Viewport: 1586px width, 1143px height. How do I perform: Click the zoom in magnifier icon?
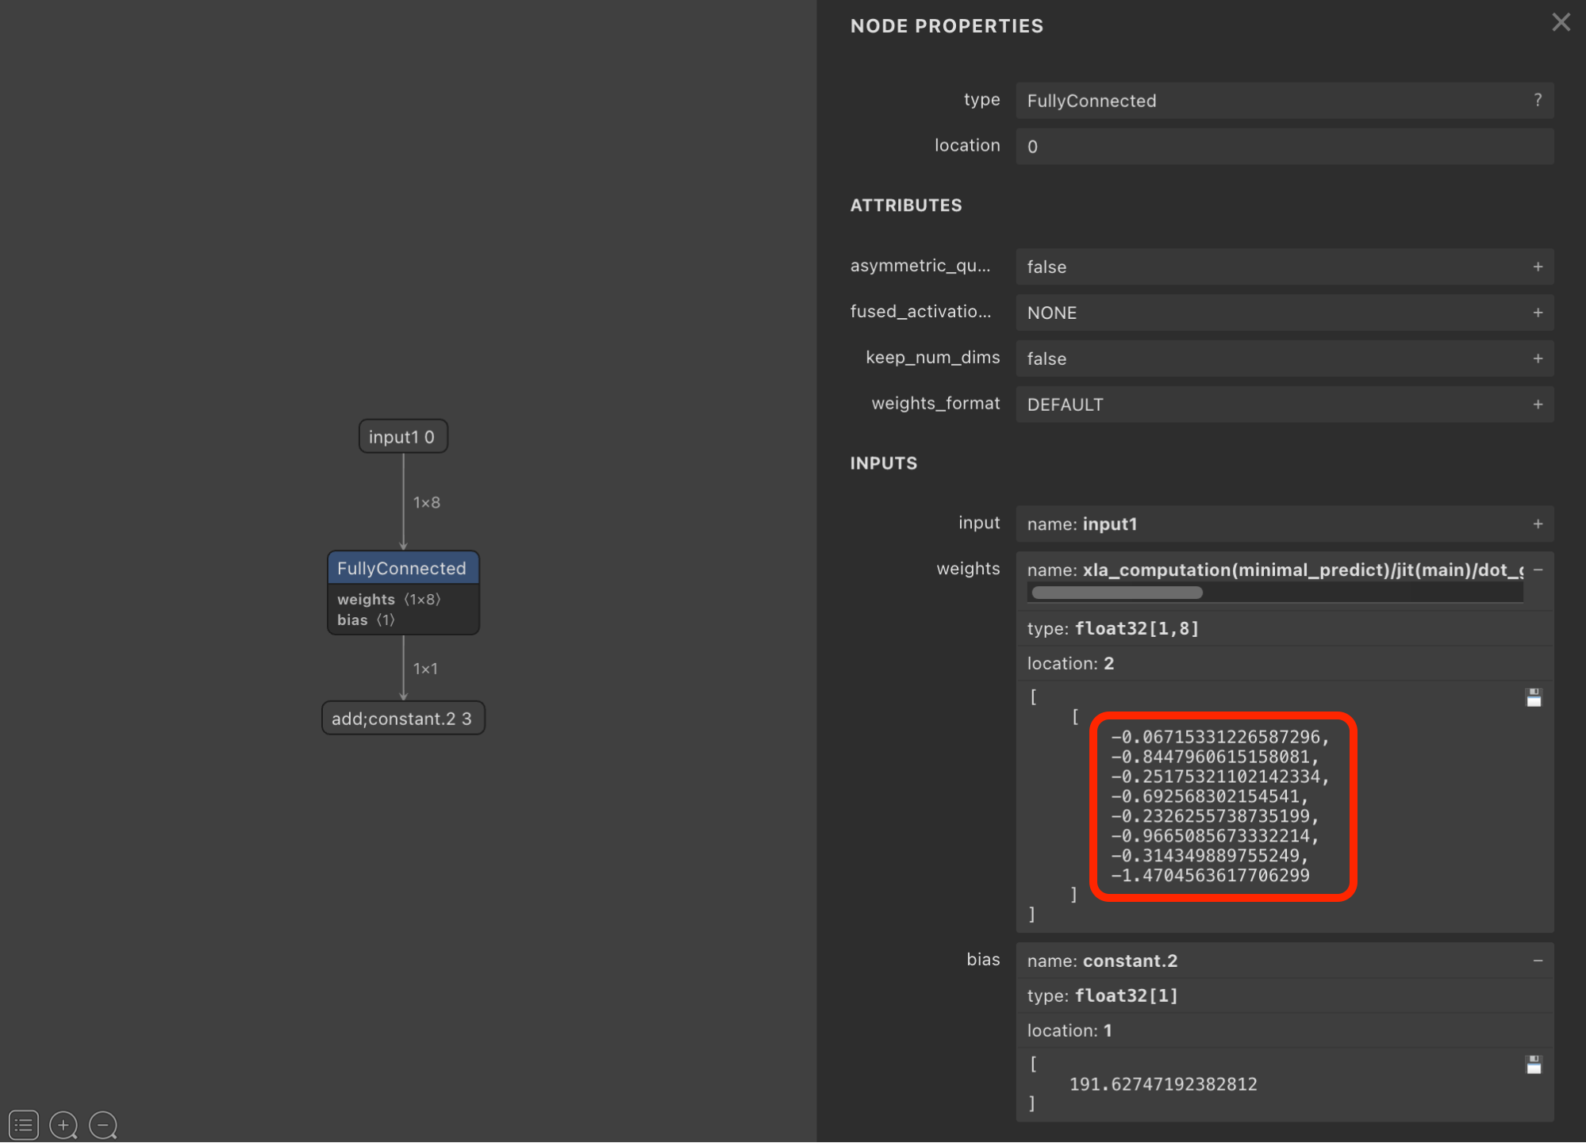pyautogui.click(x=63, y=1125)
